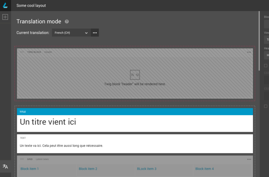Edit the title "Un titre vient ici"
This screenshot has width=269, height=177.
click(48, 122)
